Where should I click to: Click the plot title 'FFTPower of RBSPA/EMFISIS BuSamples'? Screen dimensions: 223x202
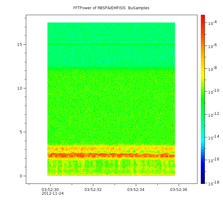[x=111, y=8]
